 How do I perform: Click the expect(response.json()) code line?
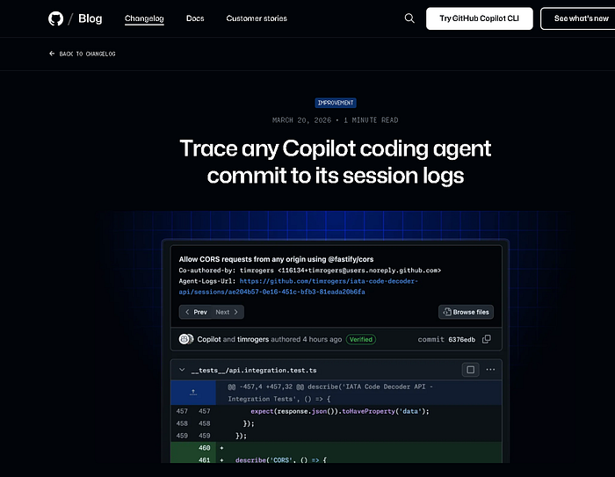coord(340,411)
